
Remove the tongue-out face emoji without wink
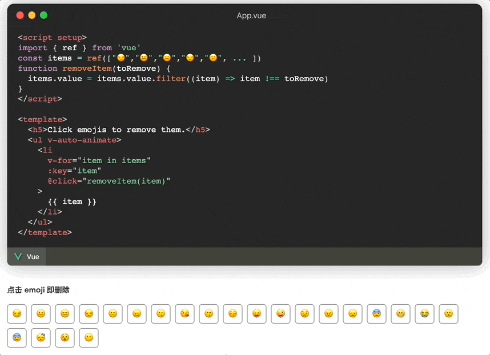point(256,313)
